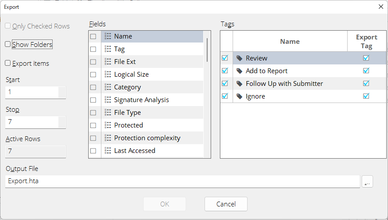Click the tag icon for Follow Up with Submitter

(239, 84)
